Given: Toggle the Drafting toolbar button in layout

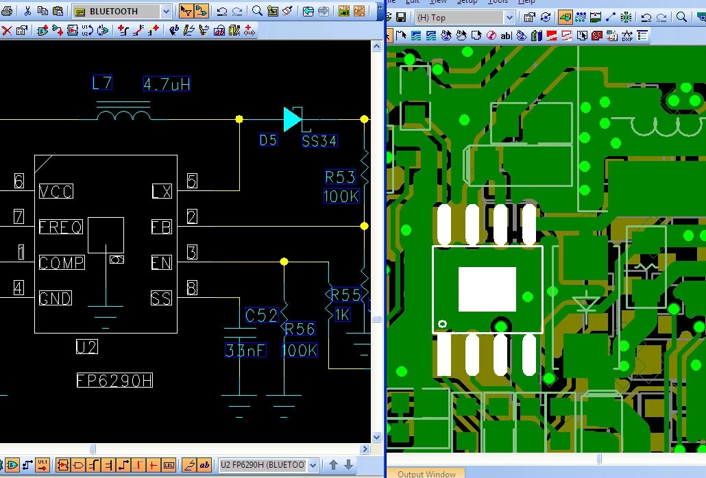Looking at the screenshot, I should click(x=565, y=18).
